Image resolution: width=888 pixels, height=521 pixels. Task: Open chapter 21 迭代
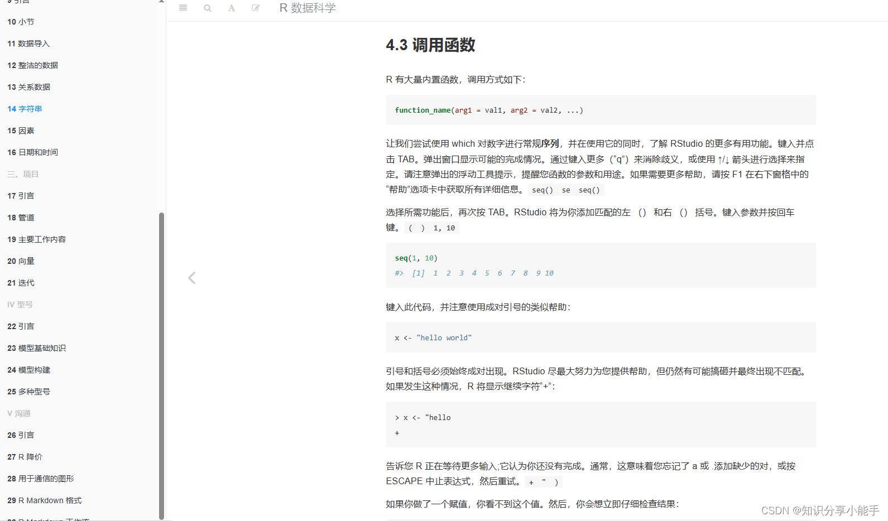point(21,283)
